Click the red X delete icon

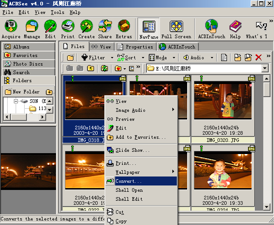tap(258, 57)
